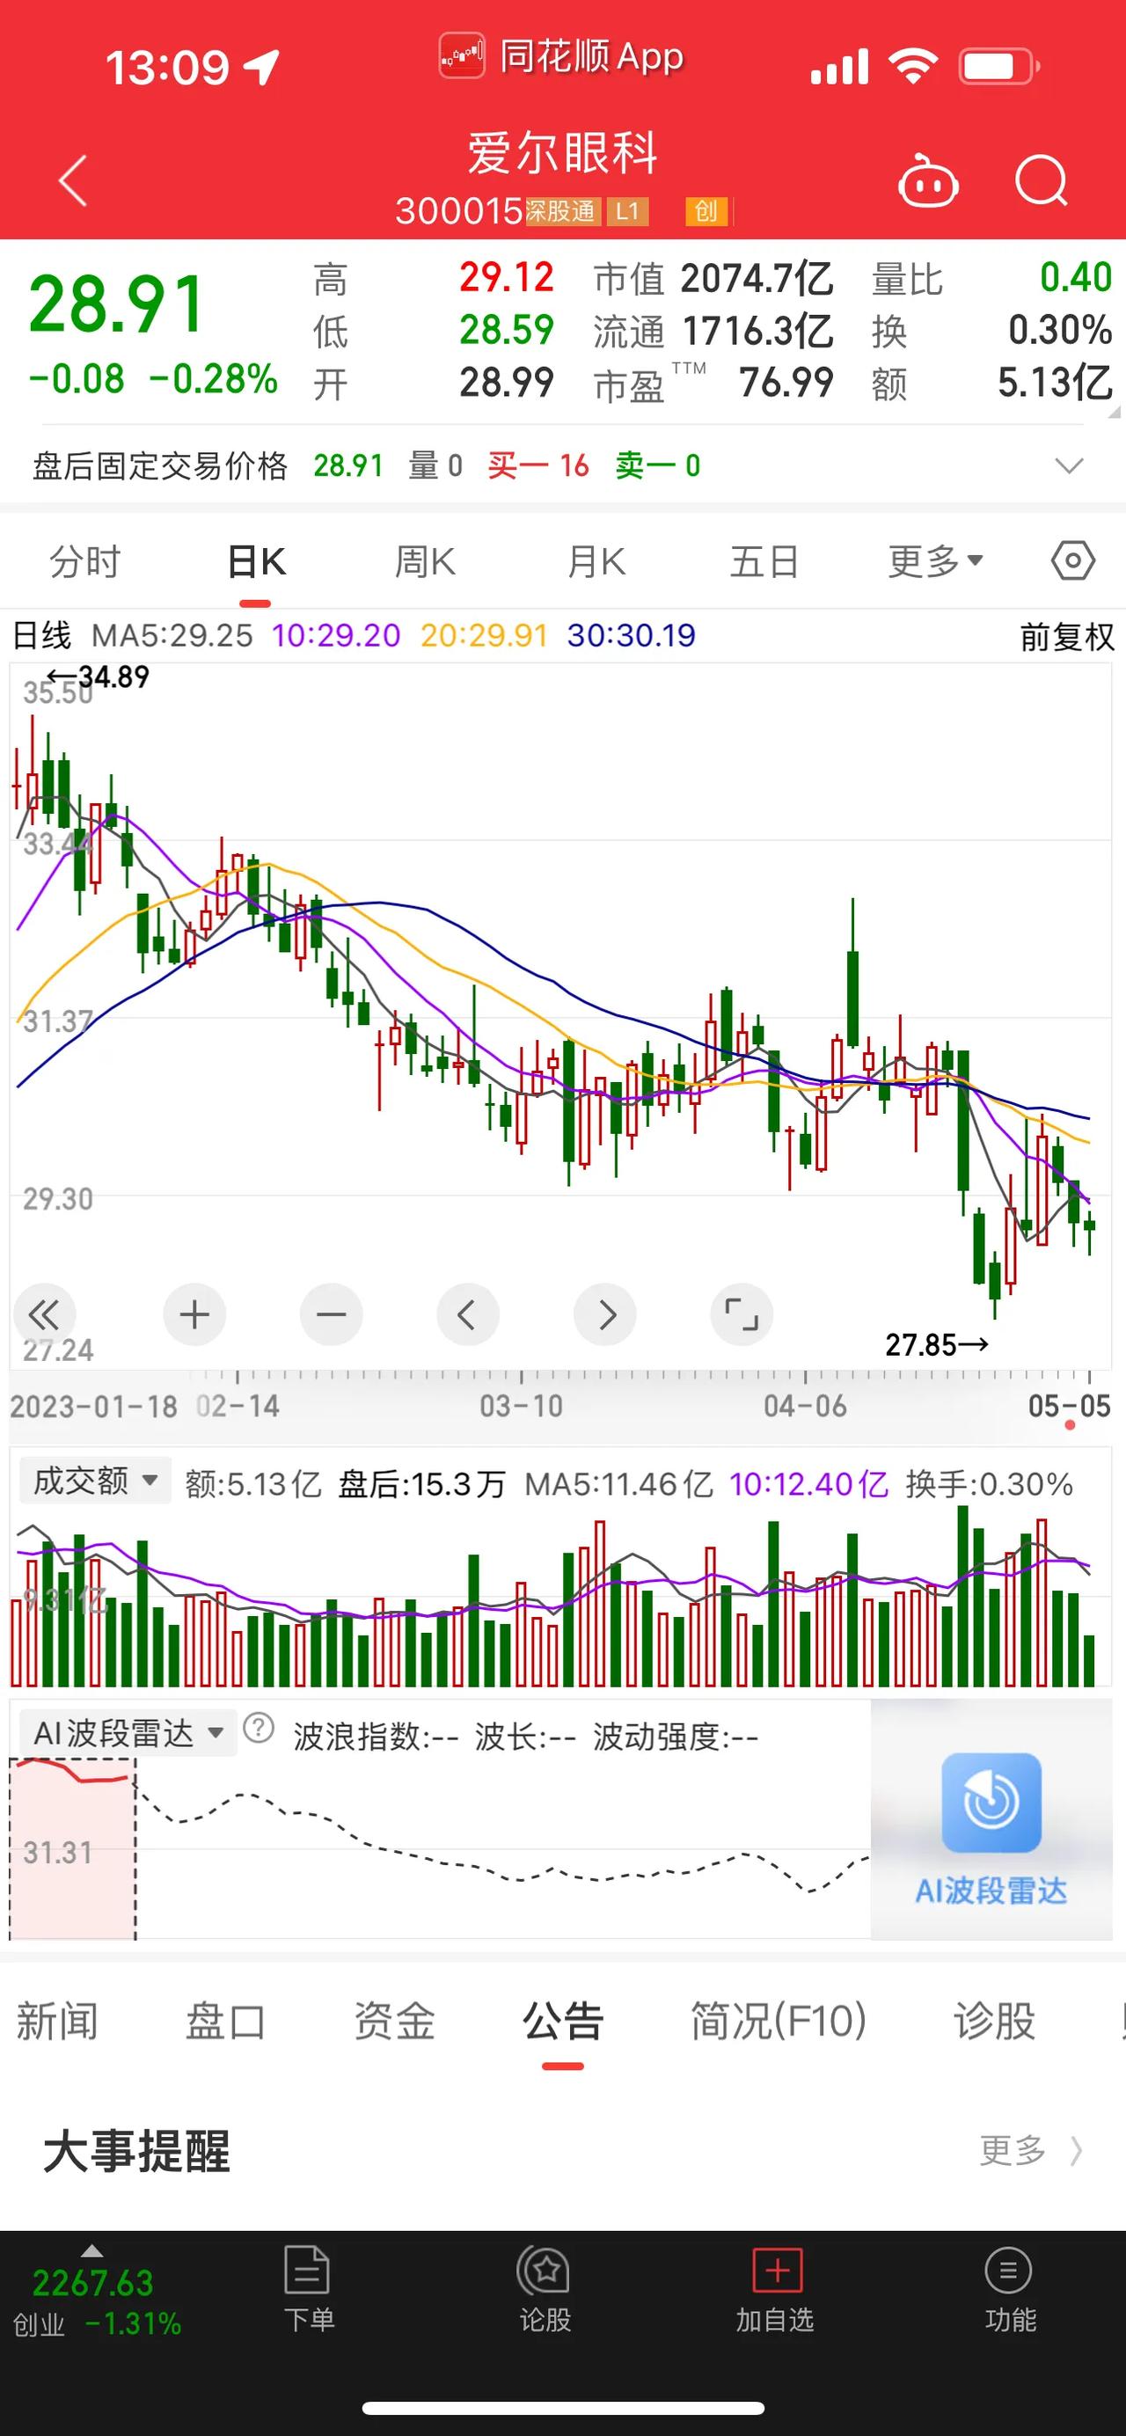Tap the 盘后:15.3万 after-hours volume
This screenshot has height=2436, width=1126.
pyautogui.click(x=421, y=1484)
